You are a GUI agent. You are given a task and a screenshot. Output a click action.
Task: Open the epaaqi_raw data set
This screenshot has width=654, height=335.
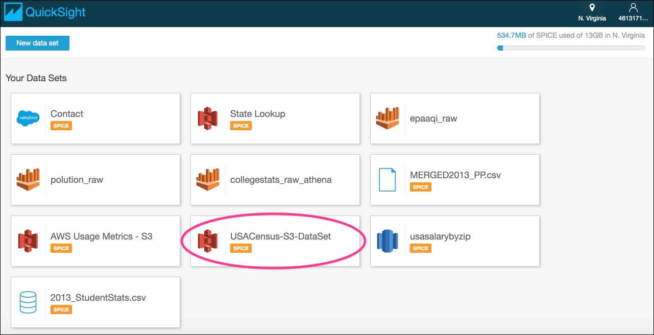pos(455,118)
